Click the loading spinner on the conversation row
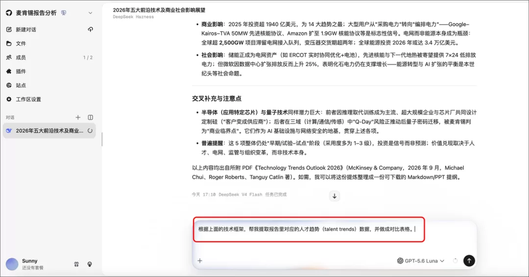Viewport: 529px width, 277px height. 90,131
